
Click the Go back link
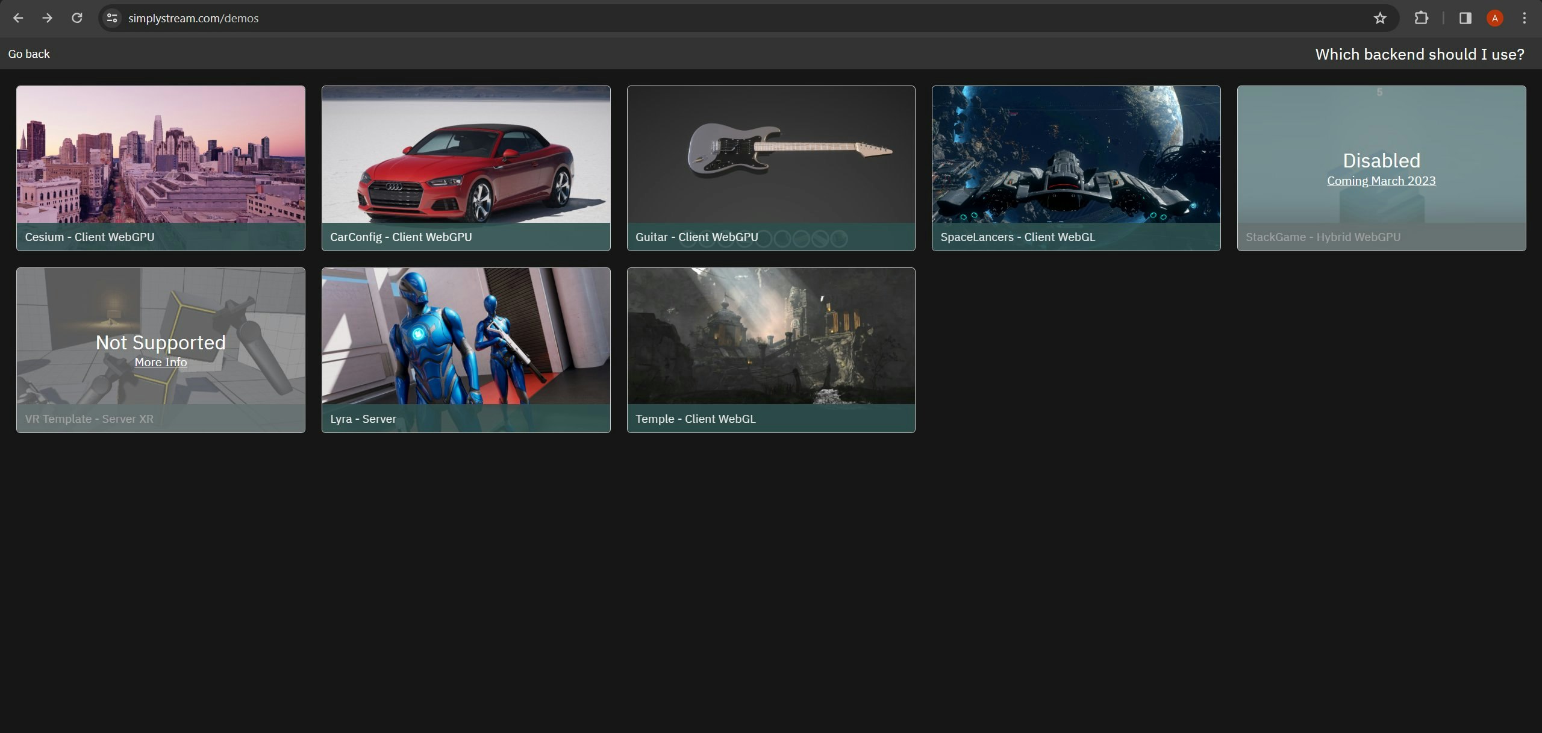click(x=29, y=54)
